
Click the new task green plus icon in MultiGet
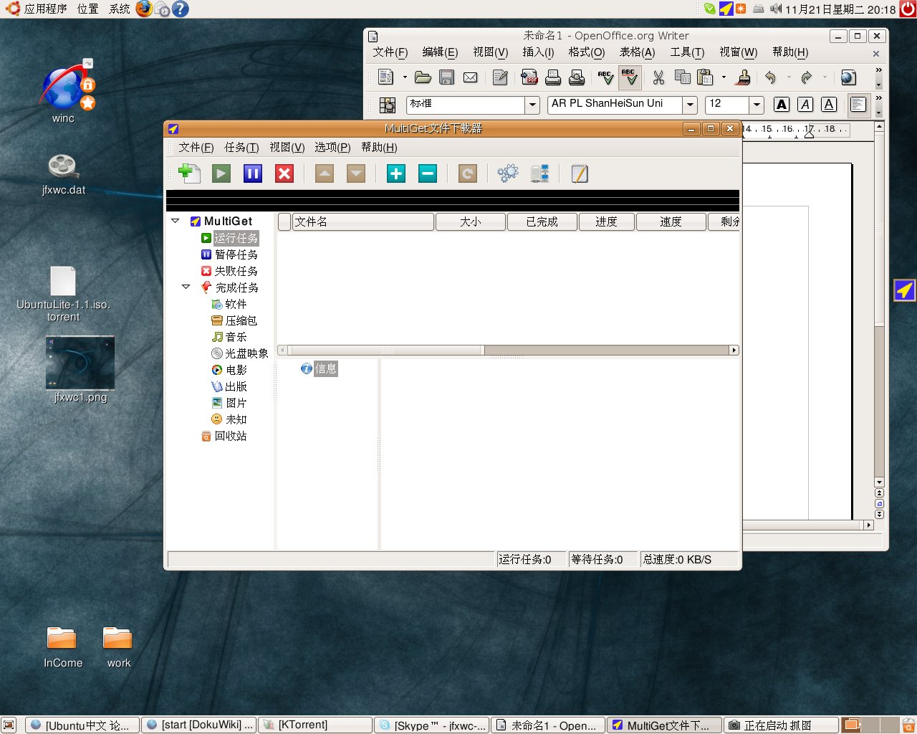189,173
